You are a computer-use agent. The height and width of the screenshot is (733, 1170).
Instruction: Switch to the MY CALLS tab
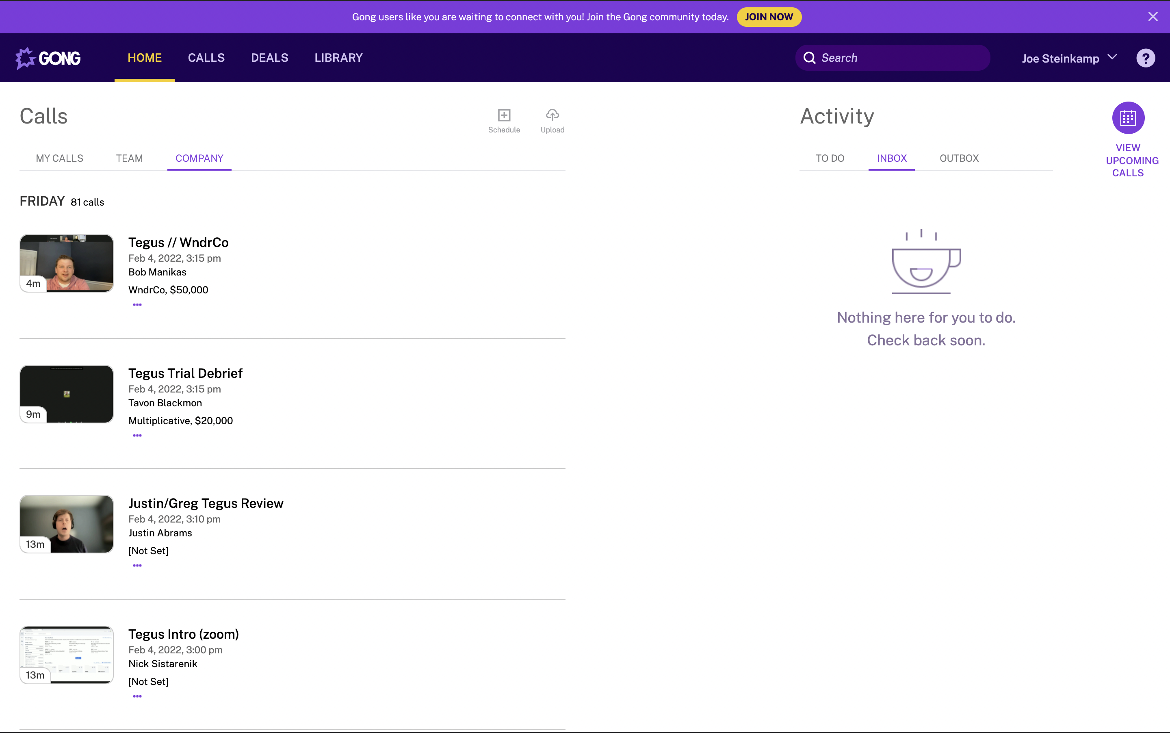(x=59, y=158)
